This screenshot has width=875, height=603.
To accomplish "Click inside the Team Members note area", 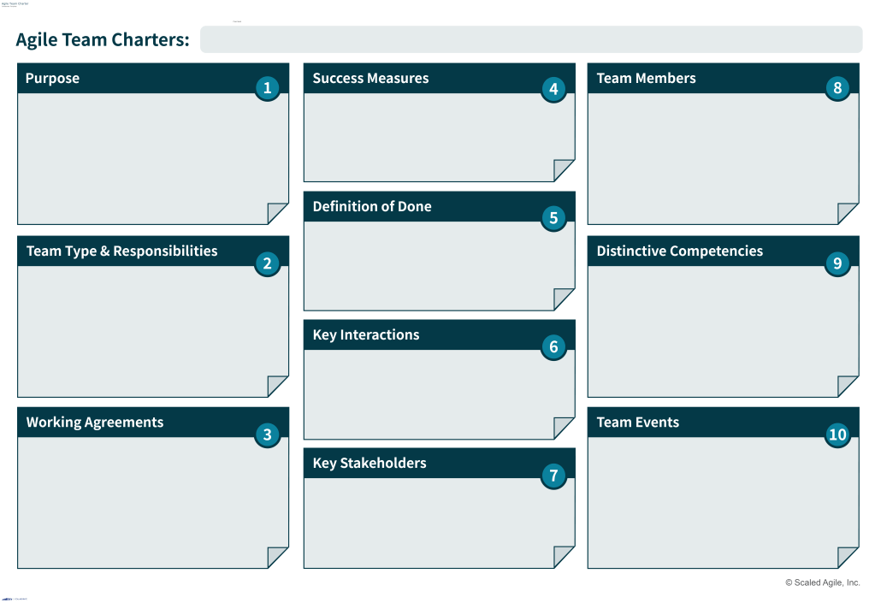I will (x=718, y=154).
